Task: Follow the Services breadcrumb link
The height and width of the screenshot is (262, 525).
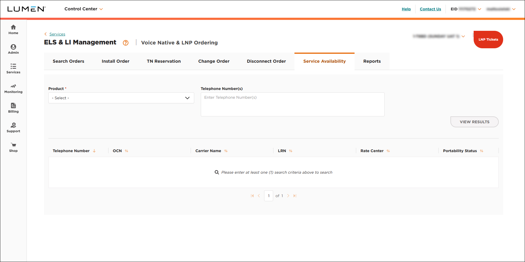Action: [x=57, y=34]
